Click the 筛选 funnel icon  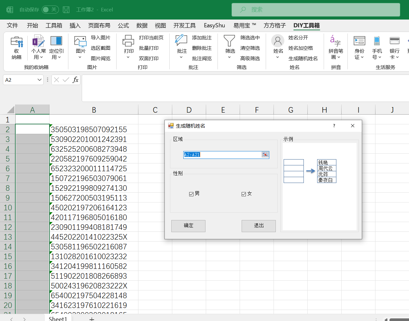(230, 41)
